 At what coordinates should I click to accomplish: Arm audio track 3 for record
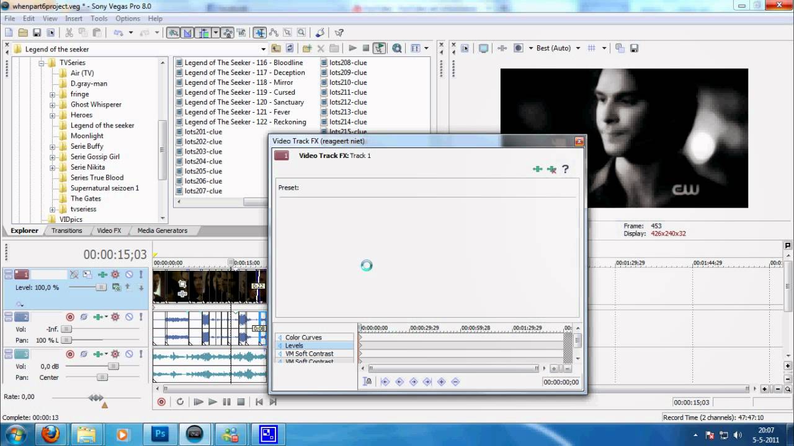click(70, 354)
